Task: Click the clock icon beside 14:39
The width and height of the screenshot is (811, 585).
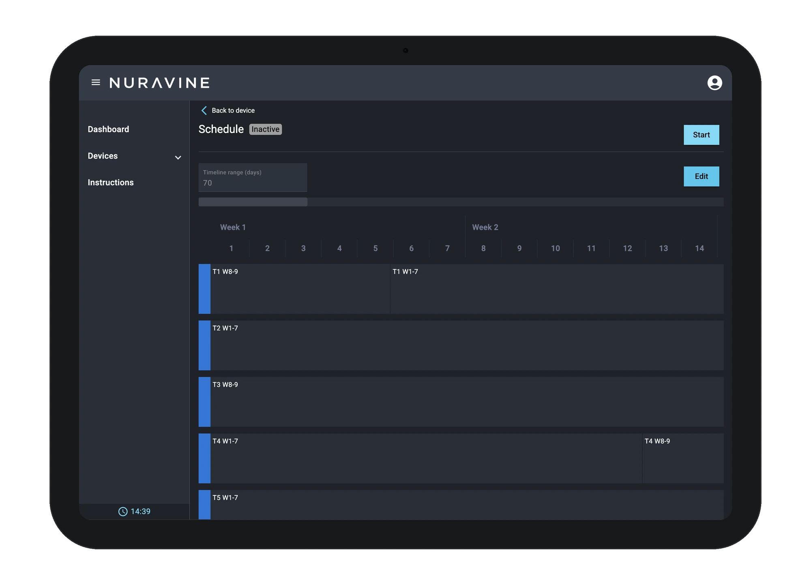Action: point(122,512)
